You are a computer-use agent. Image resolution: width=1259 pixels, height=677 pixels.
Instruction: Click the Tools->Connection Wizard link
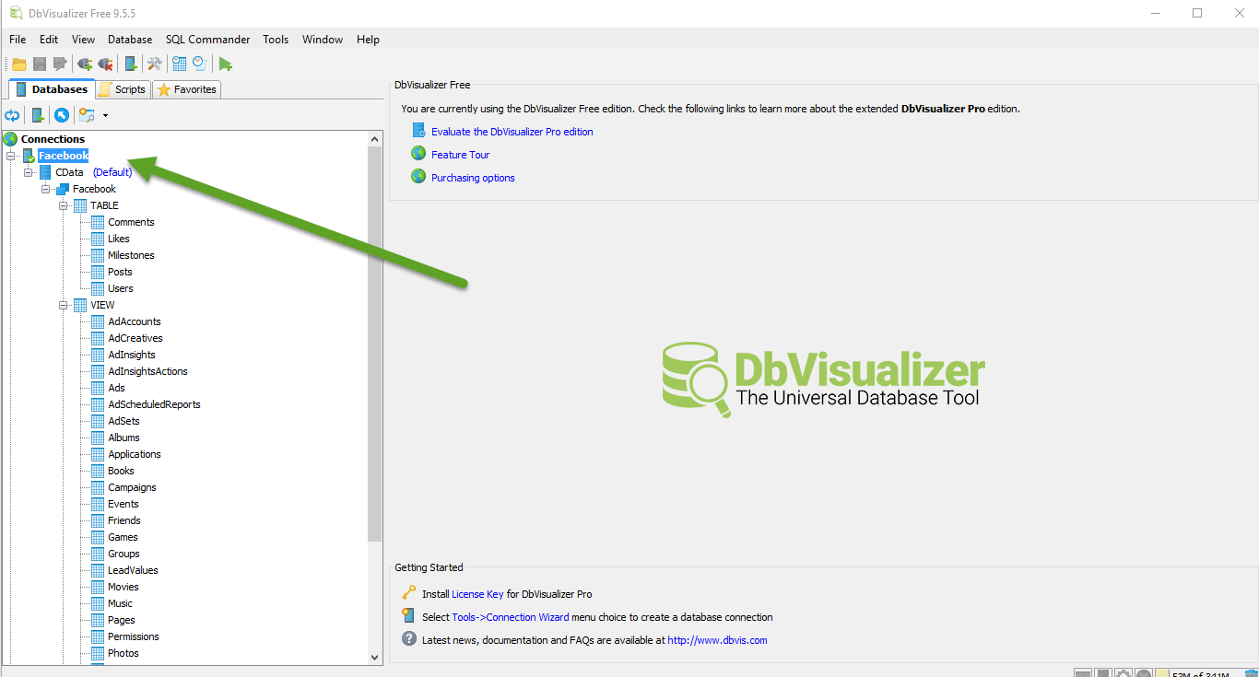[511, 617]
